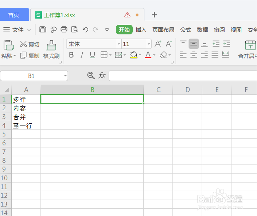Expand the borders dropdown arrow
This screenshot has width=257, height=216.
point(110,55)
